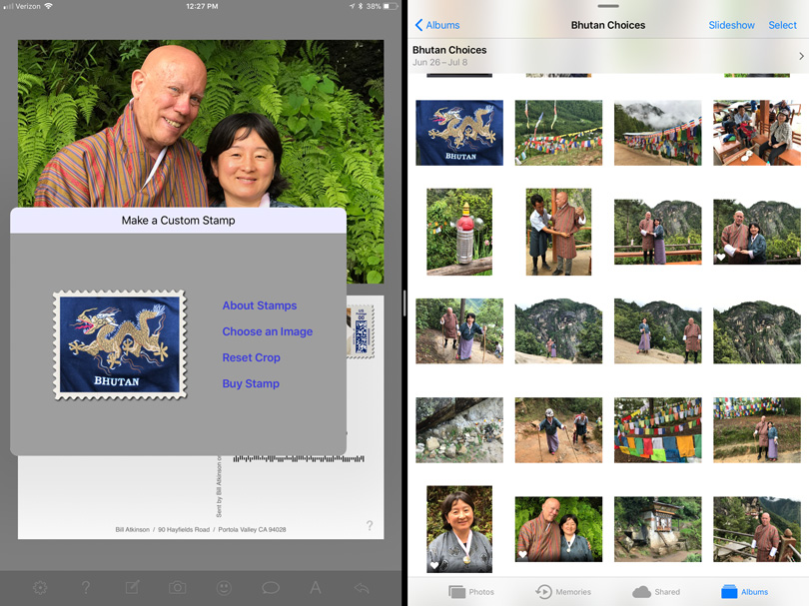The image size is (809, 606).
Task: Tap the Wi-Fi icon in status bar
Action: click(x=49, y=6)
